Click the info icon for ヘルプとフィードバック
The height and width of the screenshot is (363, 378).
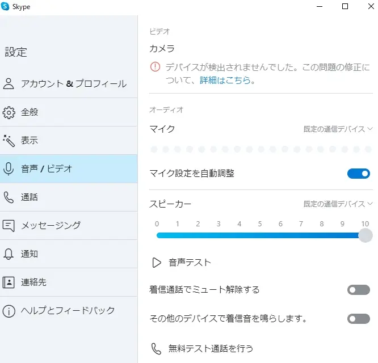[x=9, y=311]
